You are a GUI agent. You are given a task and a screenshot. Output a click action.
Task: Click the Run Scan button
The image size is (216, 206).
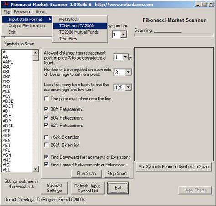[87, 173]
